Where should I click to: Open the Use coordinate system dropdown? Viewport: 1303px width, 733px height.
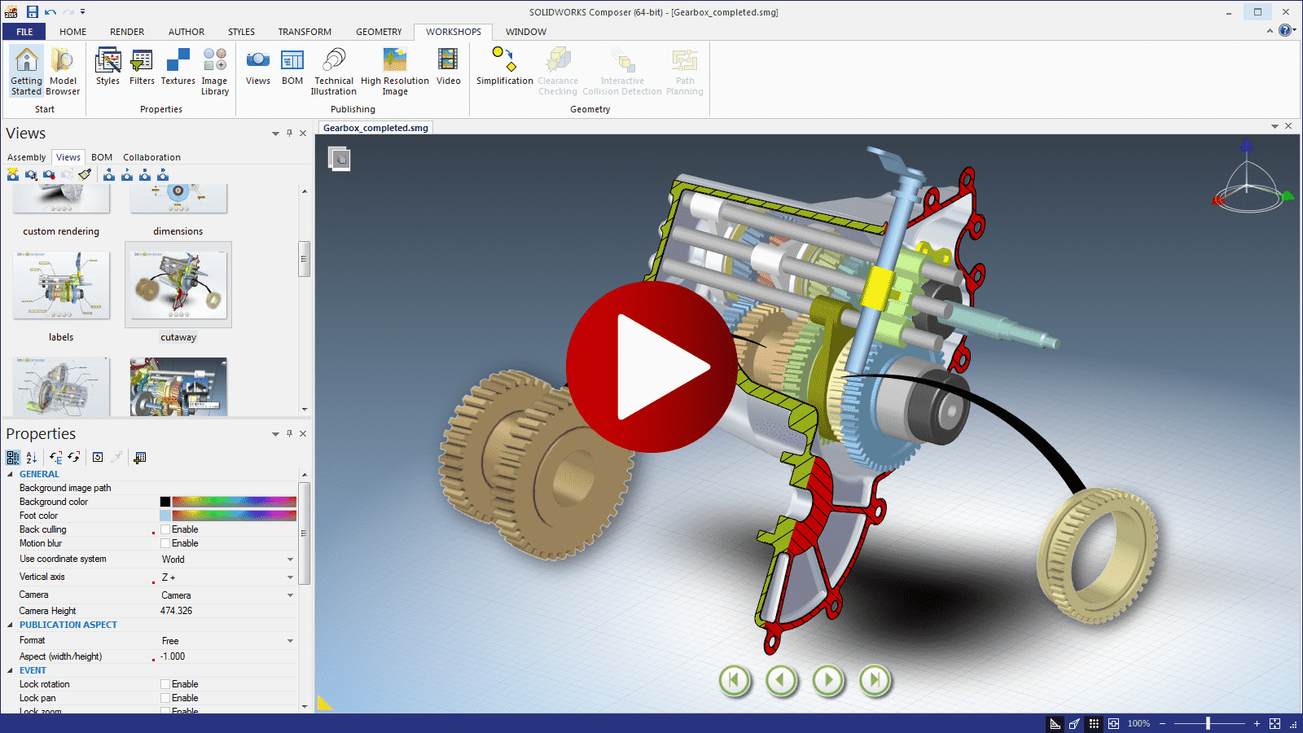click(290, 560)
